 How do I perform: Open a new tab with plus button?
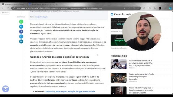tap(57, 4)
